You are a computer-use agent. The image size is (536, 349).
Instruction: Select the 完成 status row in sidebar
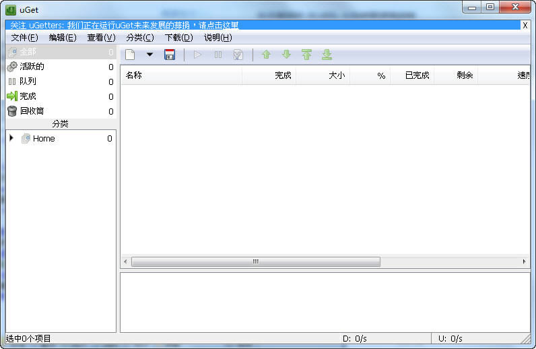click(x=61, y=96)
